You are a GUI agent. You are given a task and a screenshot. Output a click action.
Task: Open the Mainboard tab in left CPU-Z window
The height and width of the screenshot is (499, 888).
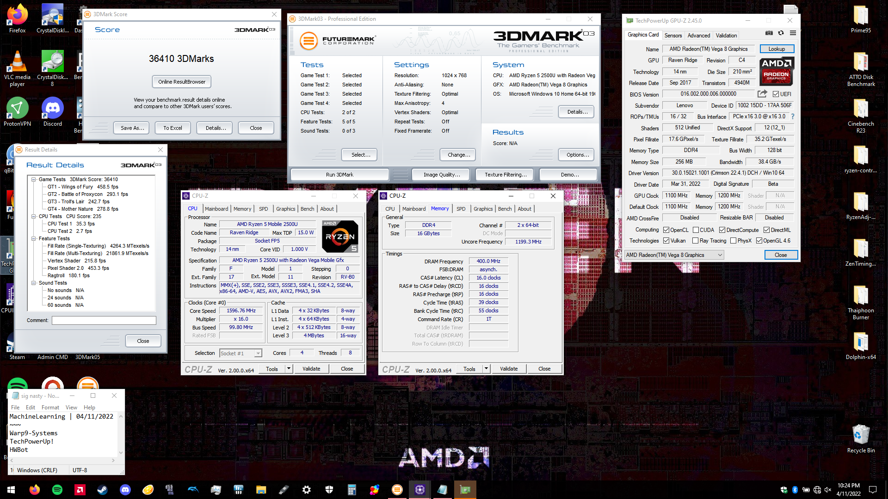click(216, 209)
